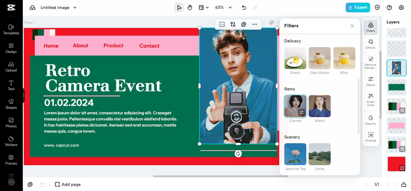Open the Upload sidebar panel
The image size is (411, 191).
11,67
